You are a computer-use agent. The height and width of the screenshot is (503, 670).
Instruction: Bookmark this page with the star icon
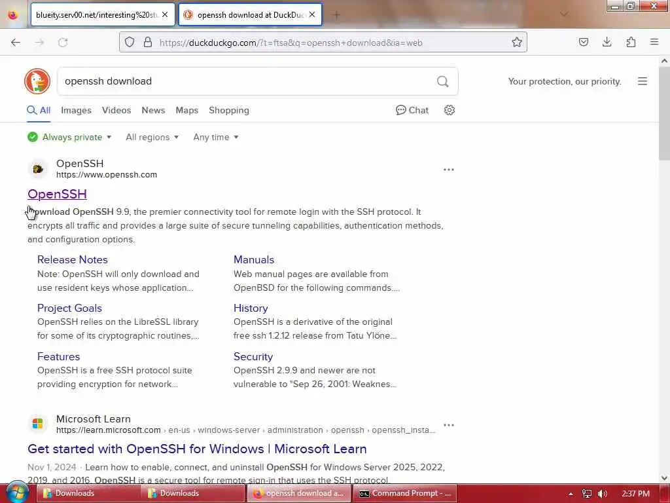[x=517, y=42]
